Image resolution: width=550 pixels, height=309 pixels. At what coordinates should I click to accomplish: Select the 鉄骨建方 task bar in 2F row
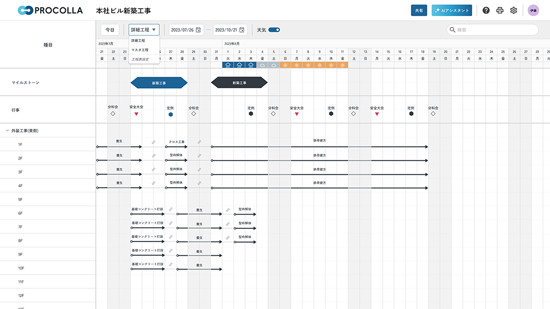320,160
